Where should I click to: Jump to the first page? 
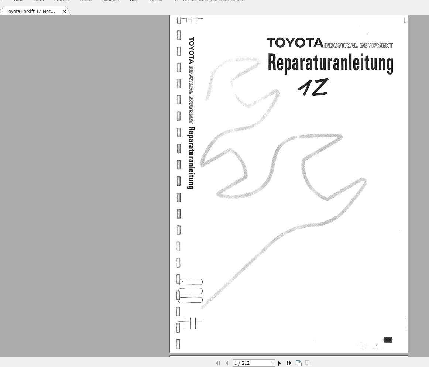tap(218, 363)
